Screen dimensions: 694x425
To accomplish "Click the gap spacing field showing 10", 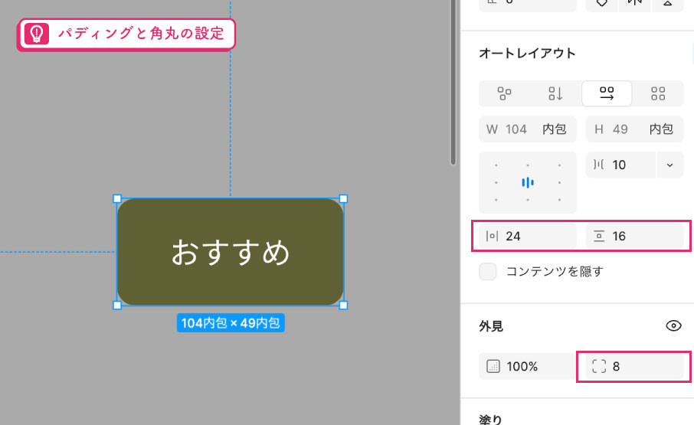I will point(620,165).
